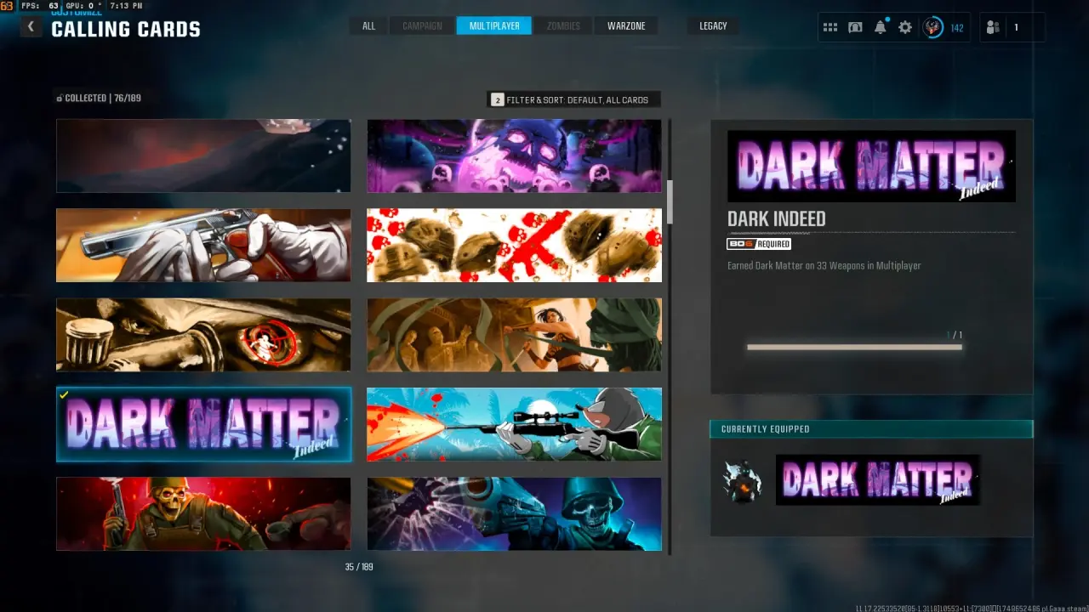This screenshot has width=1089, height=612.
Task: Open player level 142 emblem
Action: coord(933,27)
